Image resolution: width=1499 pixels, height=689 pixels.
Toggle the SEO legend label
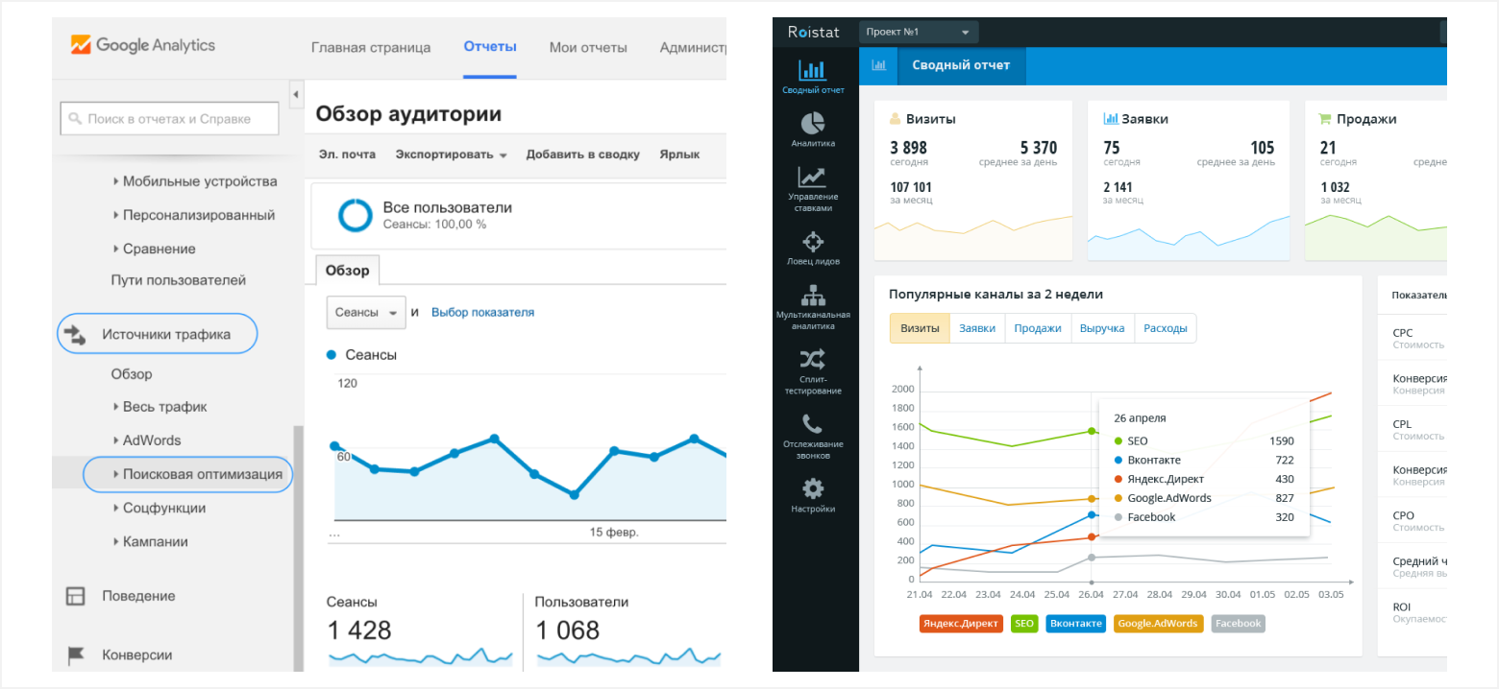pyautogui.click(x=1024, y=624)
